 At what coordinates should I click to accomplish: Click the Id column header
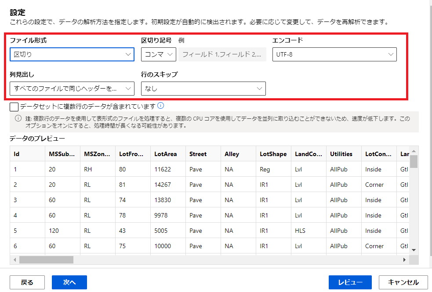pyautogui.click(x=27, y=154)
